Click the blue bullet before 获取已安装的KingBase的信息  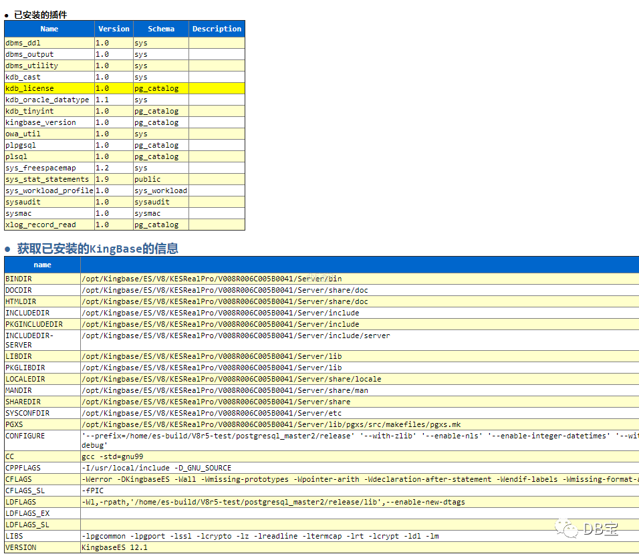coord(7,249)
